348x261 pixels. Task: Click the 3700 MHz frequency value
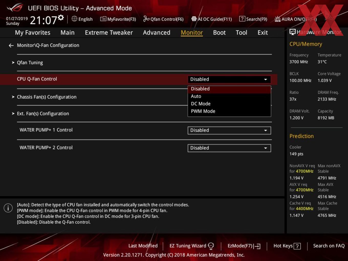click(299, 62)
